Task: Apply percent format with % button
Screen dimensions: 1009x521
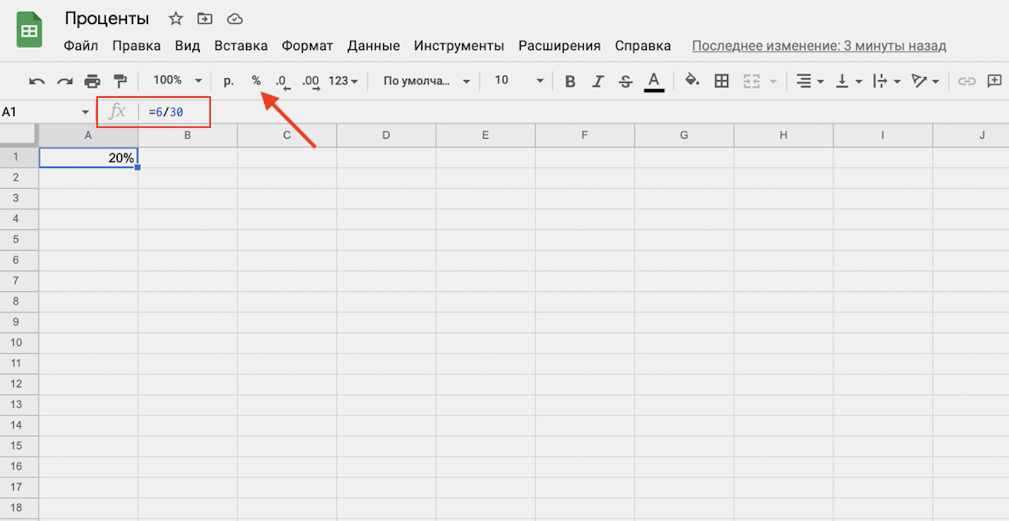Action: click(x=256, y=81)
